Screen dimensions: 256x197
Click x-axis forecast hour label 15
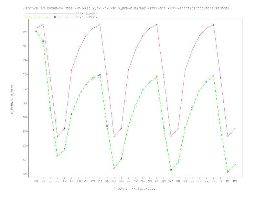[x=71, y=181]
